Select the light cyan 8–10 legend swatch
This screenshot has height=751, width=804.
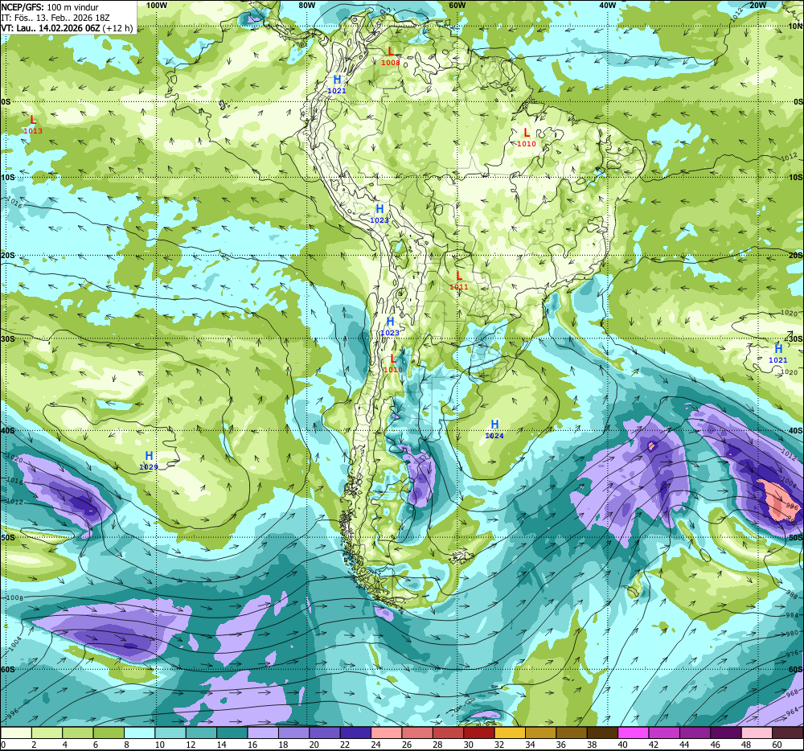pos(139,733)
